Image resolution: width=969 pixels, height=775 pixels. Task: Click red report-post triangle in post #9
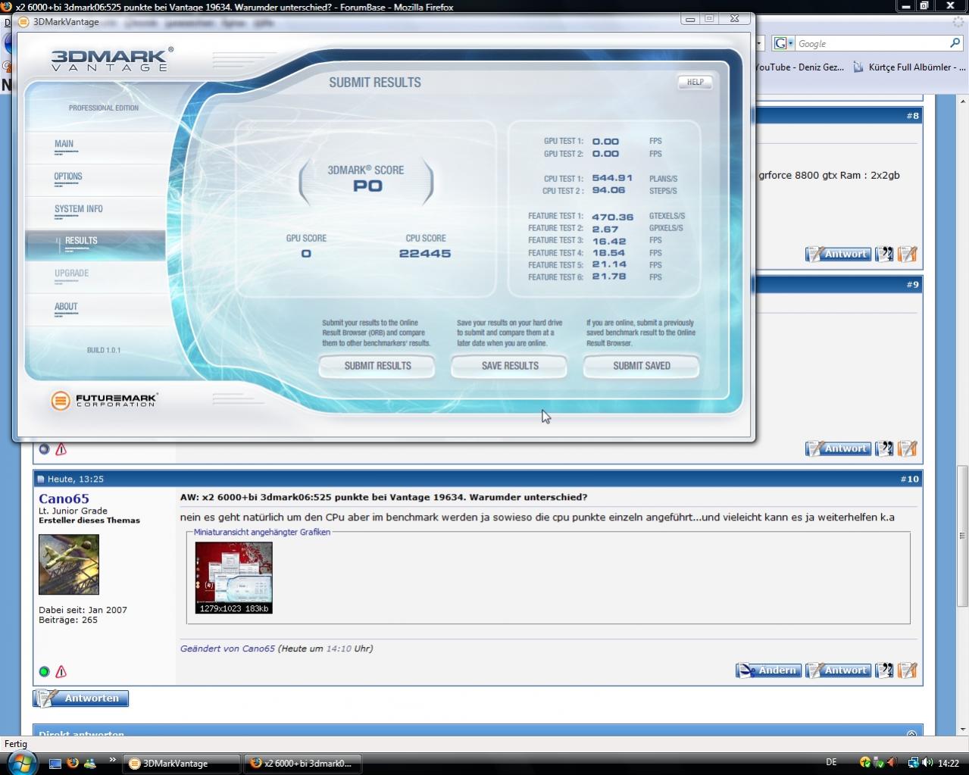coord(61,449)
